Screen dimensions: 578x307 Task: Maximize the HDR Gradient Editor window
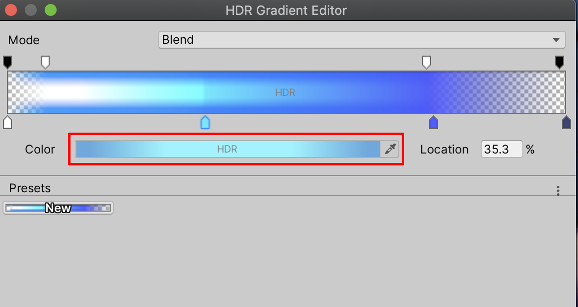(50, 9)
